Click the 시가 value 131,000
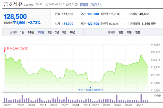This screenshot has height=108, width=163. click(67, 24)
